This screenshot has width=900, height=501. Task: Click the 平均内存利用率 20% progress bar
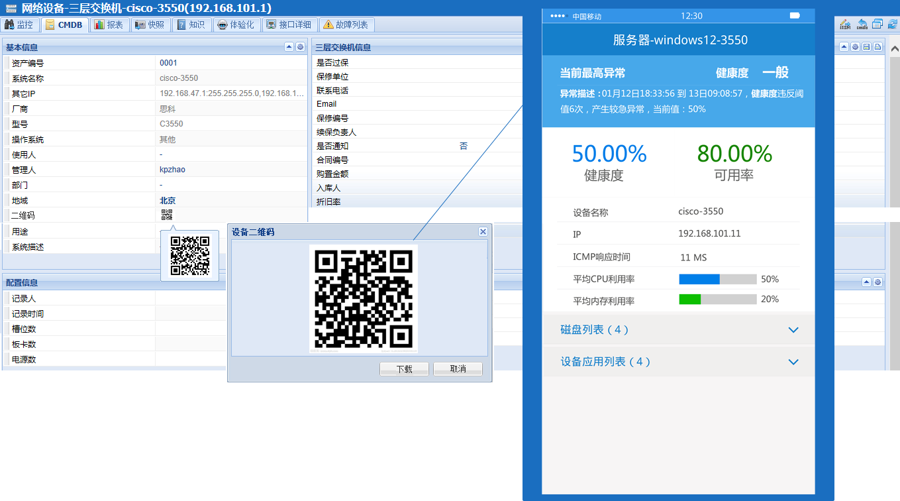tap(718, 300)
